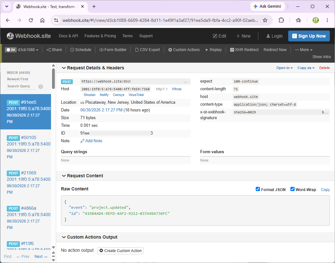Click the Whois link
Screen dimensions: 335x263
tap(176, 89)
